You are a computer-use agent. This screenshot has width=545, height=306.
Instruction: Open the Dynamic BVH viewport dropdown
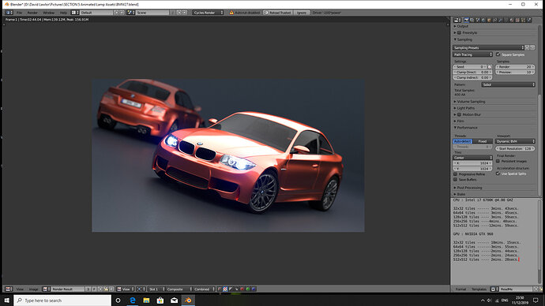tap(515, 141)
